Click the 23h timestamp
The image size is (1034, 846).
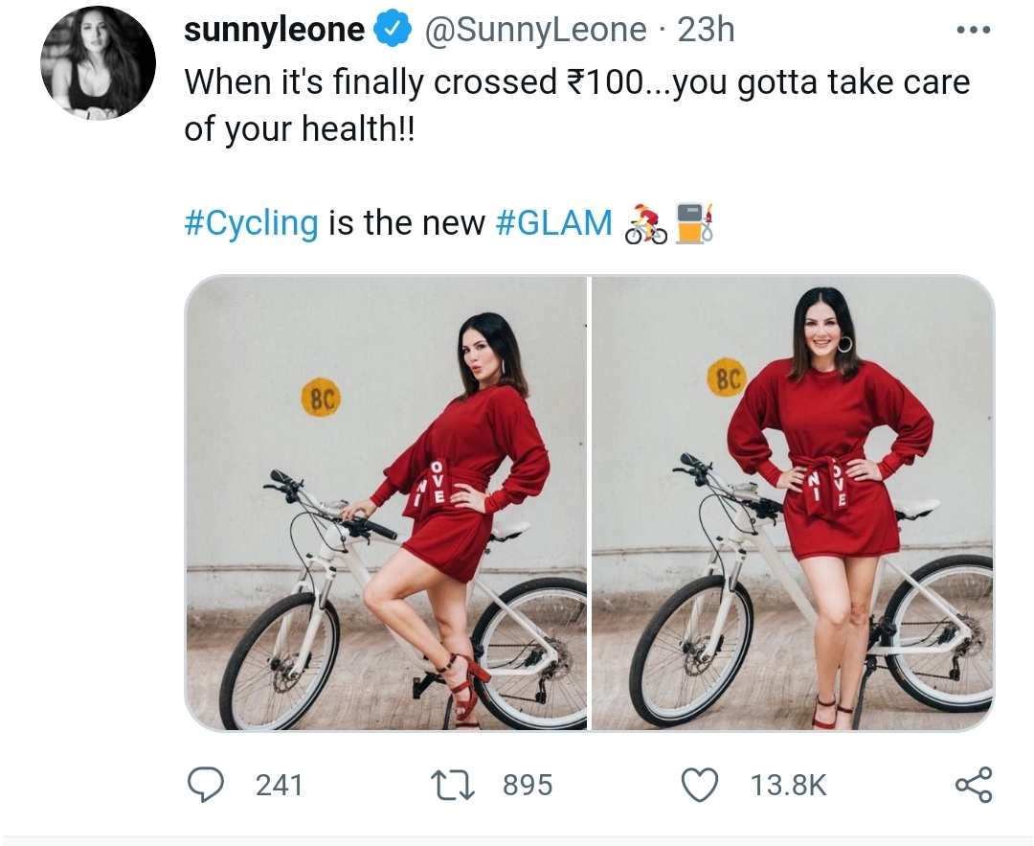tap(707, 30)
